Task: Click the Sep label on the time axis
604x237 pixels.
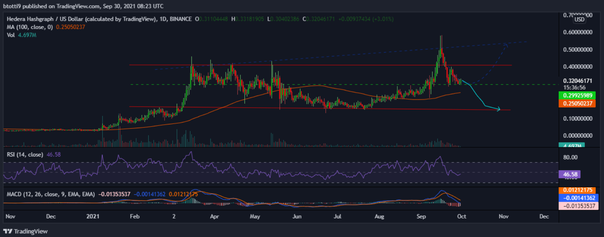Action: coord(421,216)
